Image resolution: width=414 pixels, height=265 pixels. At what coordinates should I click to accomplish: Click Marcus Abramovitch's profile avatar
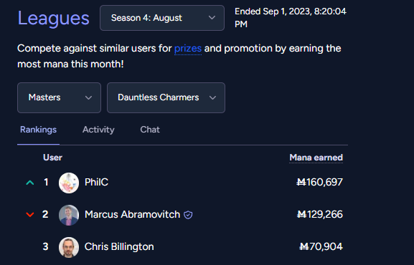(x=69, y=215)
